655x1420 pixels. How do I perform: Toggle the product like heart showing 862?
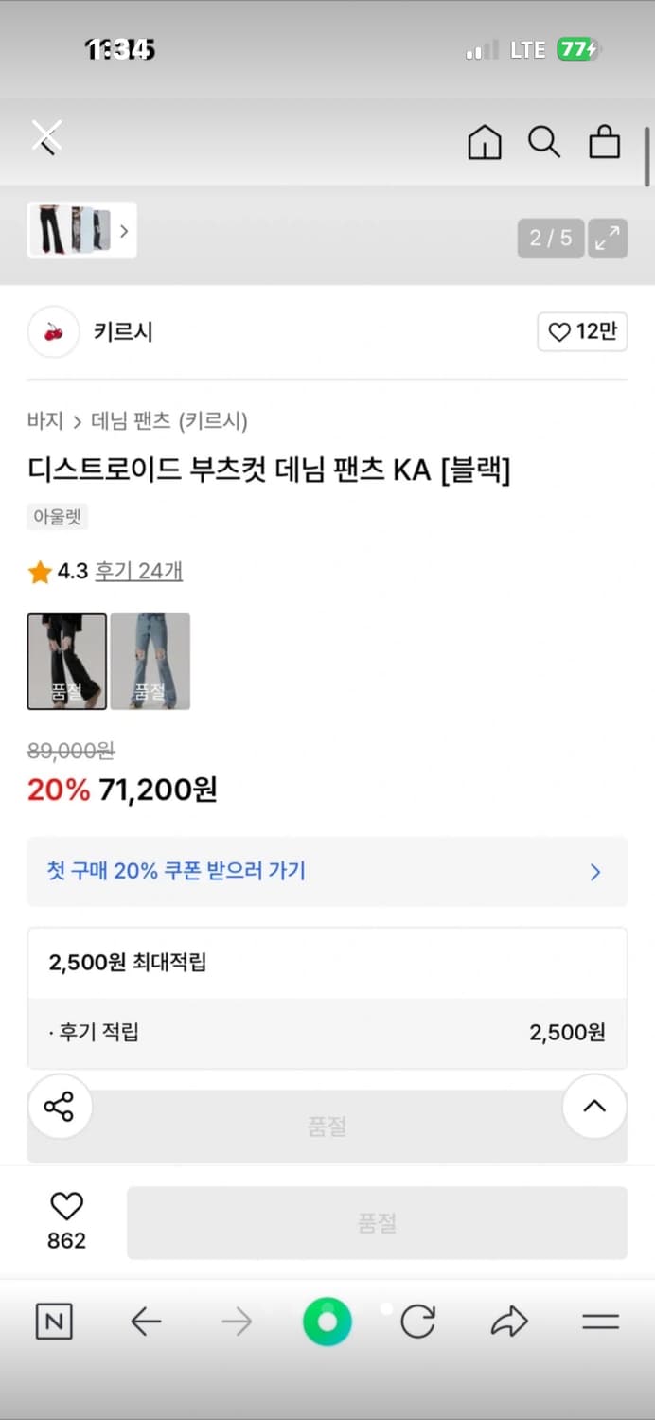(65, 1209)
